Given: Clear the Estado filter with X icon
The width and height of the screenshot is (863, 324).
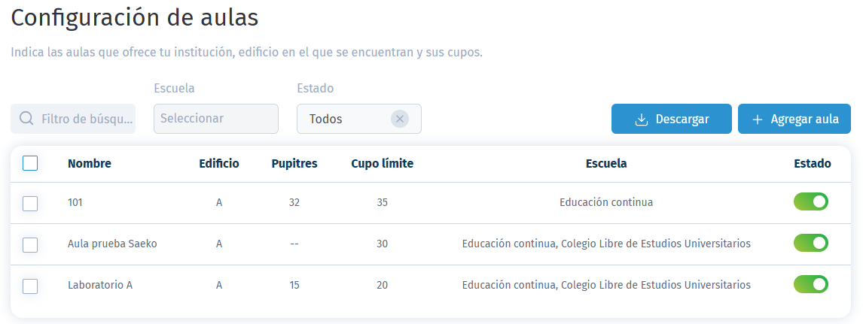Looking at the screenshot, I should tap(400, 119).
